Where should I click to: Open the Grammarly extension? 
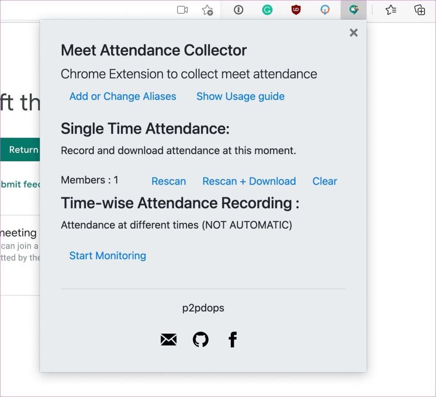267,10
